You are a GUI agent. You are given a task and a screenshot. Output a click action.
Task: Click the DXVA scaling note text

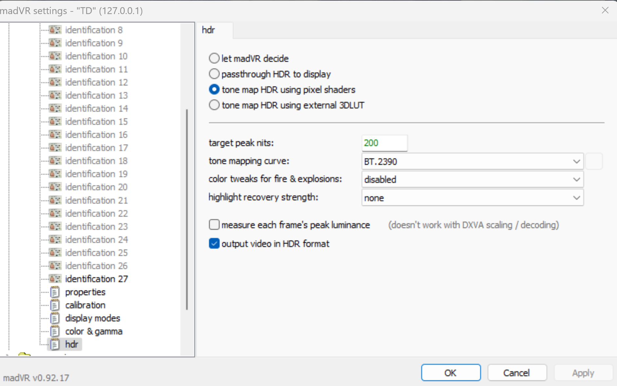coord(473,225)
